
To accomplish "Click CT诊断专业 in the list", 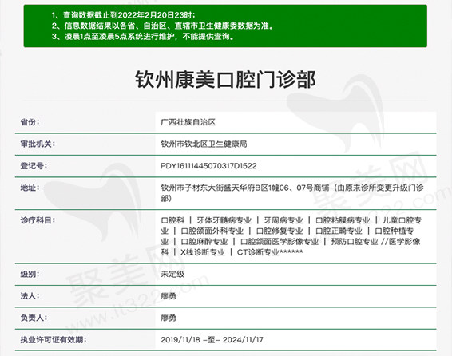I will click(258, 252).
